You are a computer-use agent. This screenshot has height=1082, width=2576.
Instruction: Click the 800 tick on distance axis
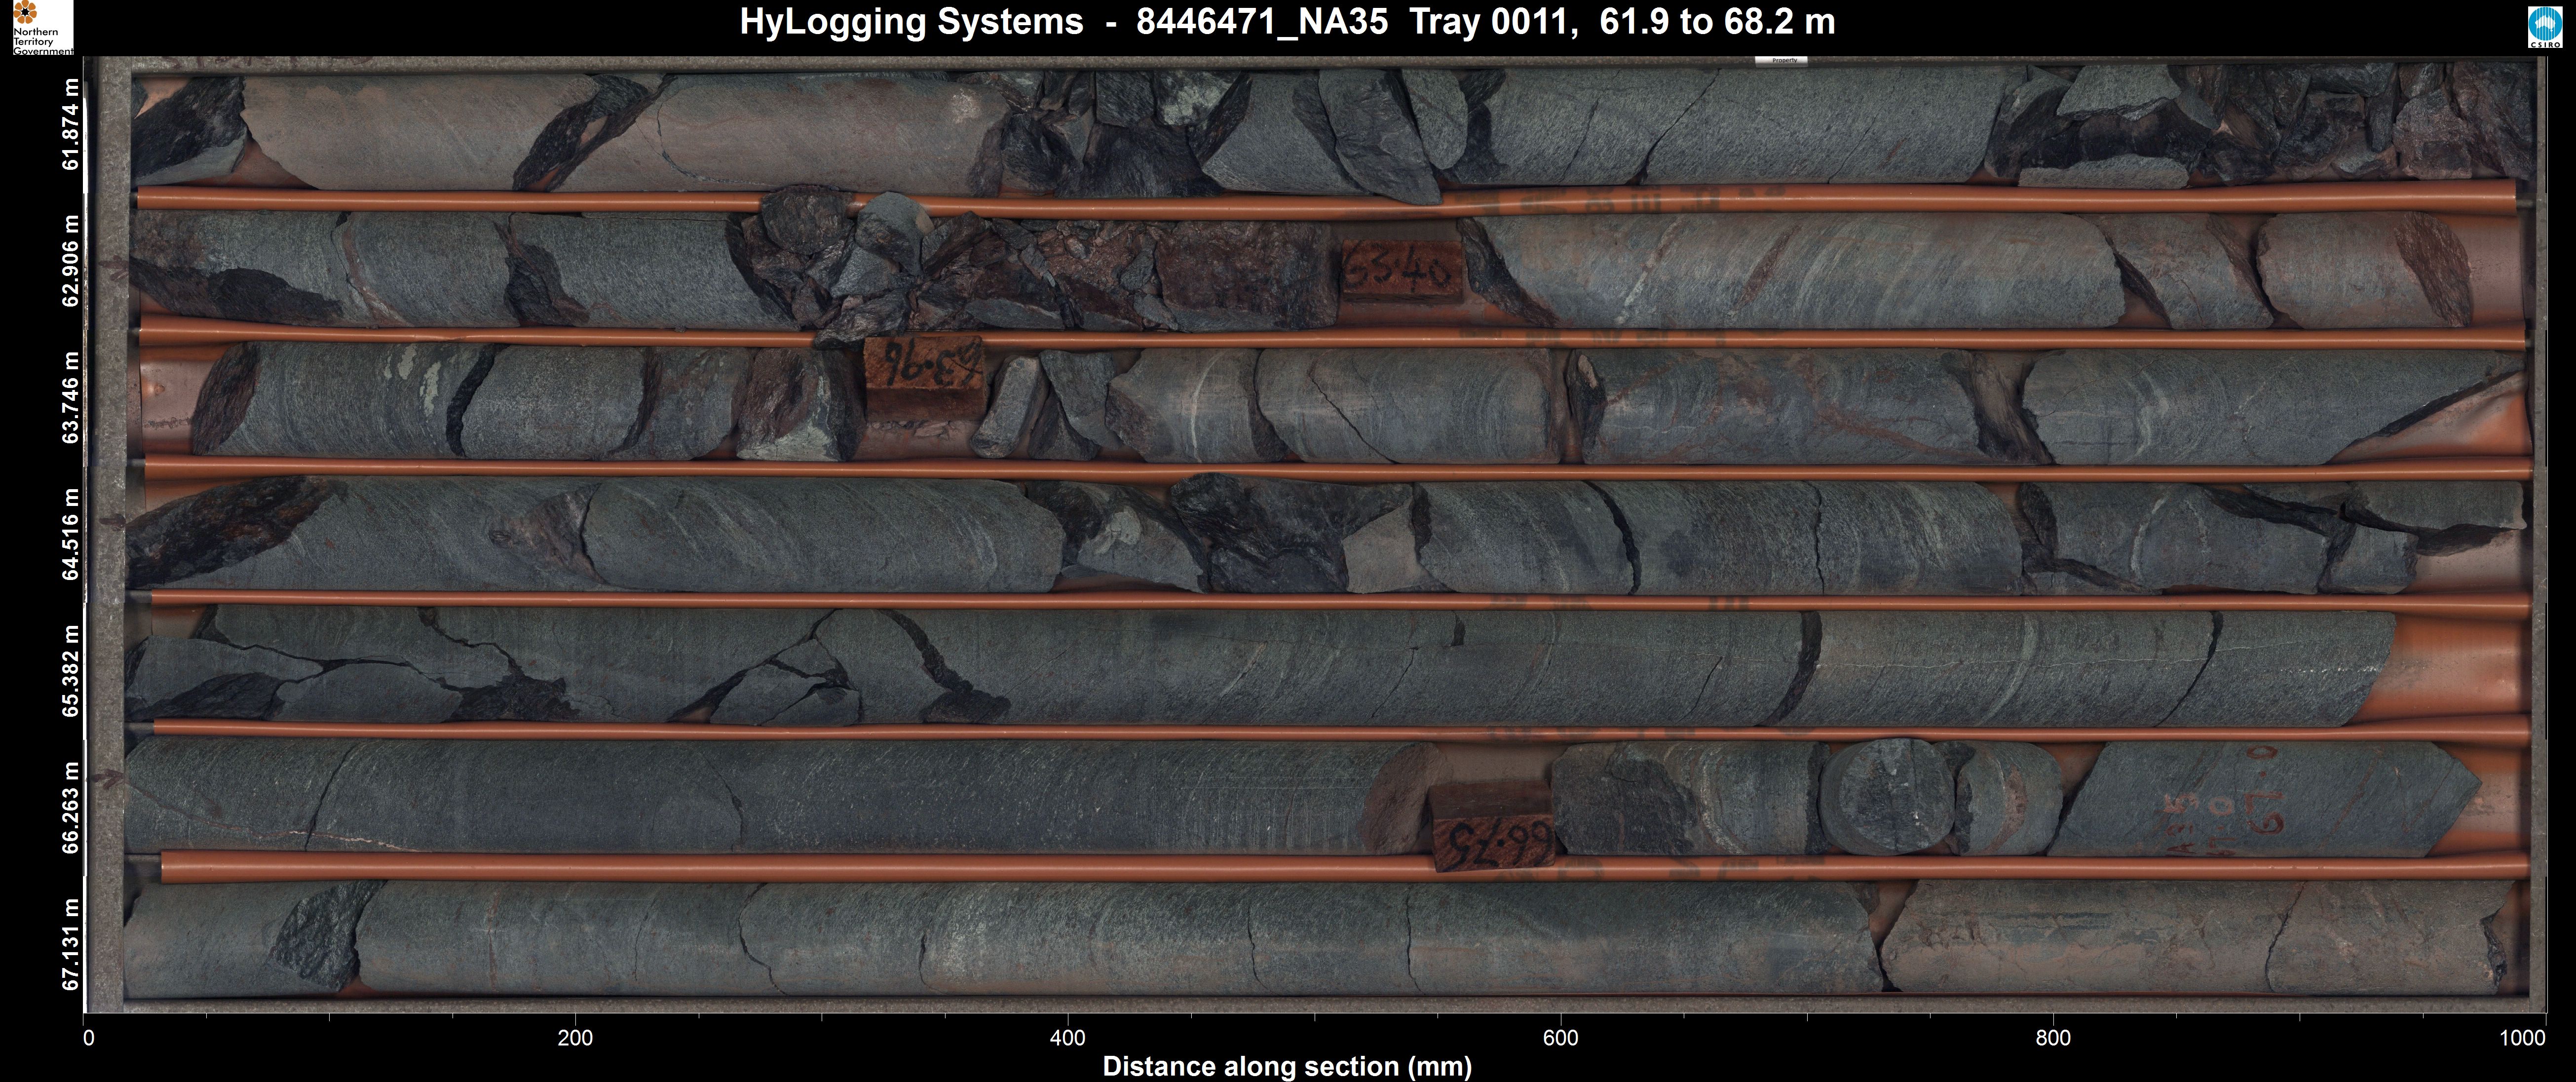pyautogui.click(x=2053, y=1038)
